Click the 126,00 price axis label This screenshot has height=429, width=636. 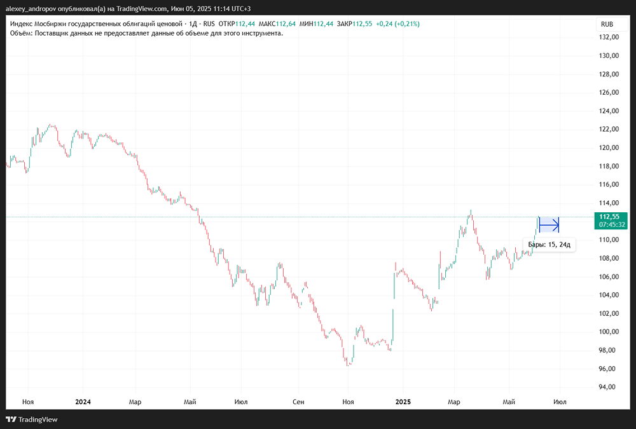(x=609, y=92)
